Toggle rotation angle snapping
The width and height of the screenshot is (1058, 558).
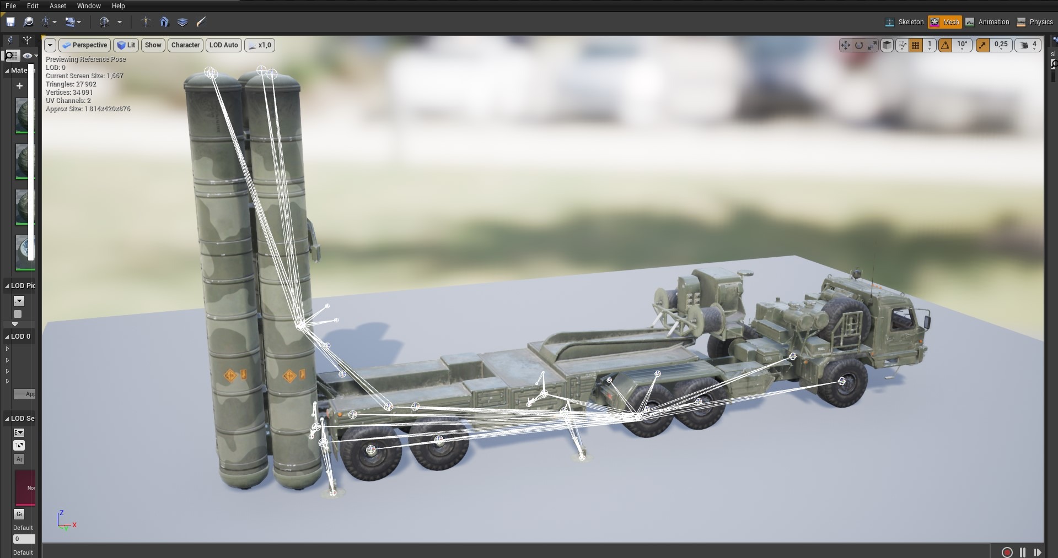point(945,45)
